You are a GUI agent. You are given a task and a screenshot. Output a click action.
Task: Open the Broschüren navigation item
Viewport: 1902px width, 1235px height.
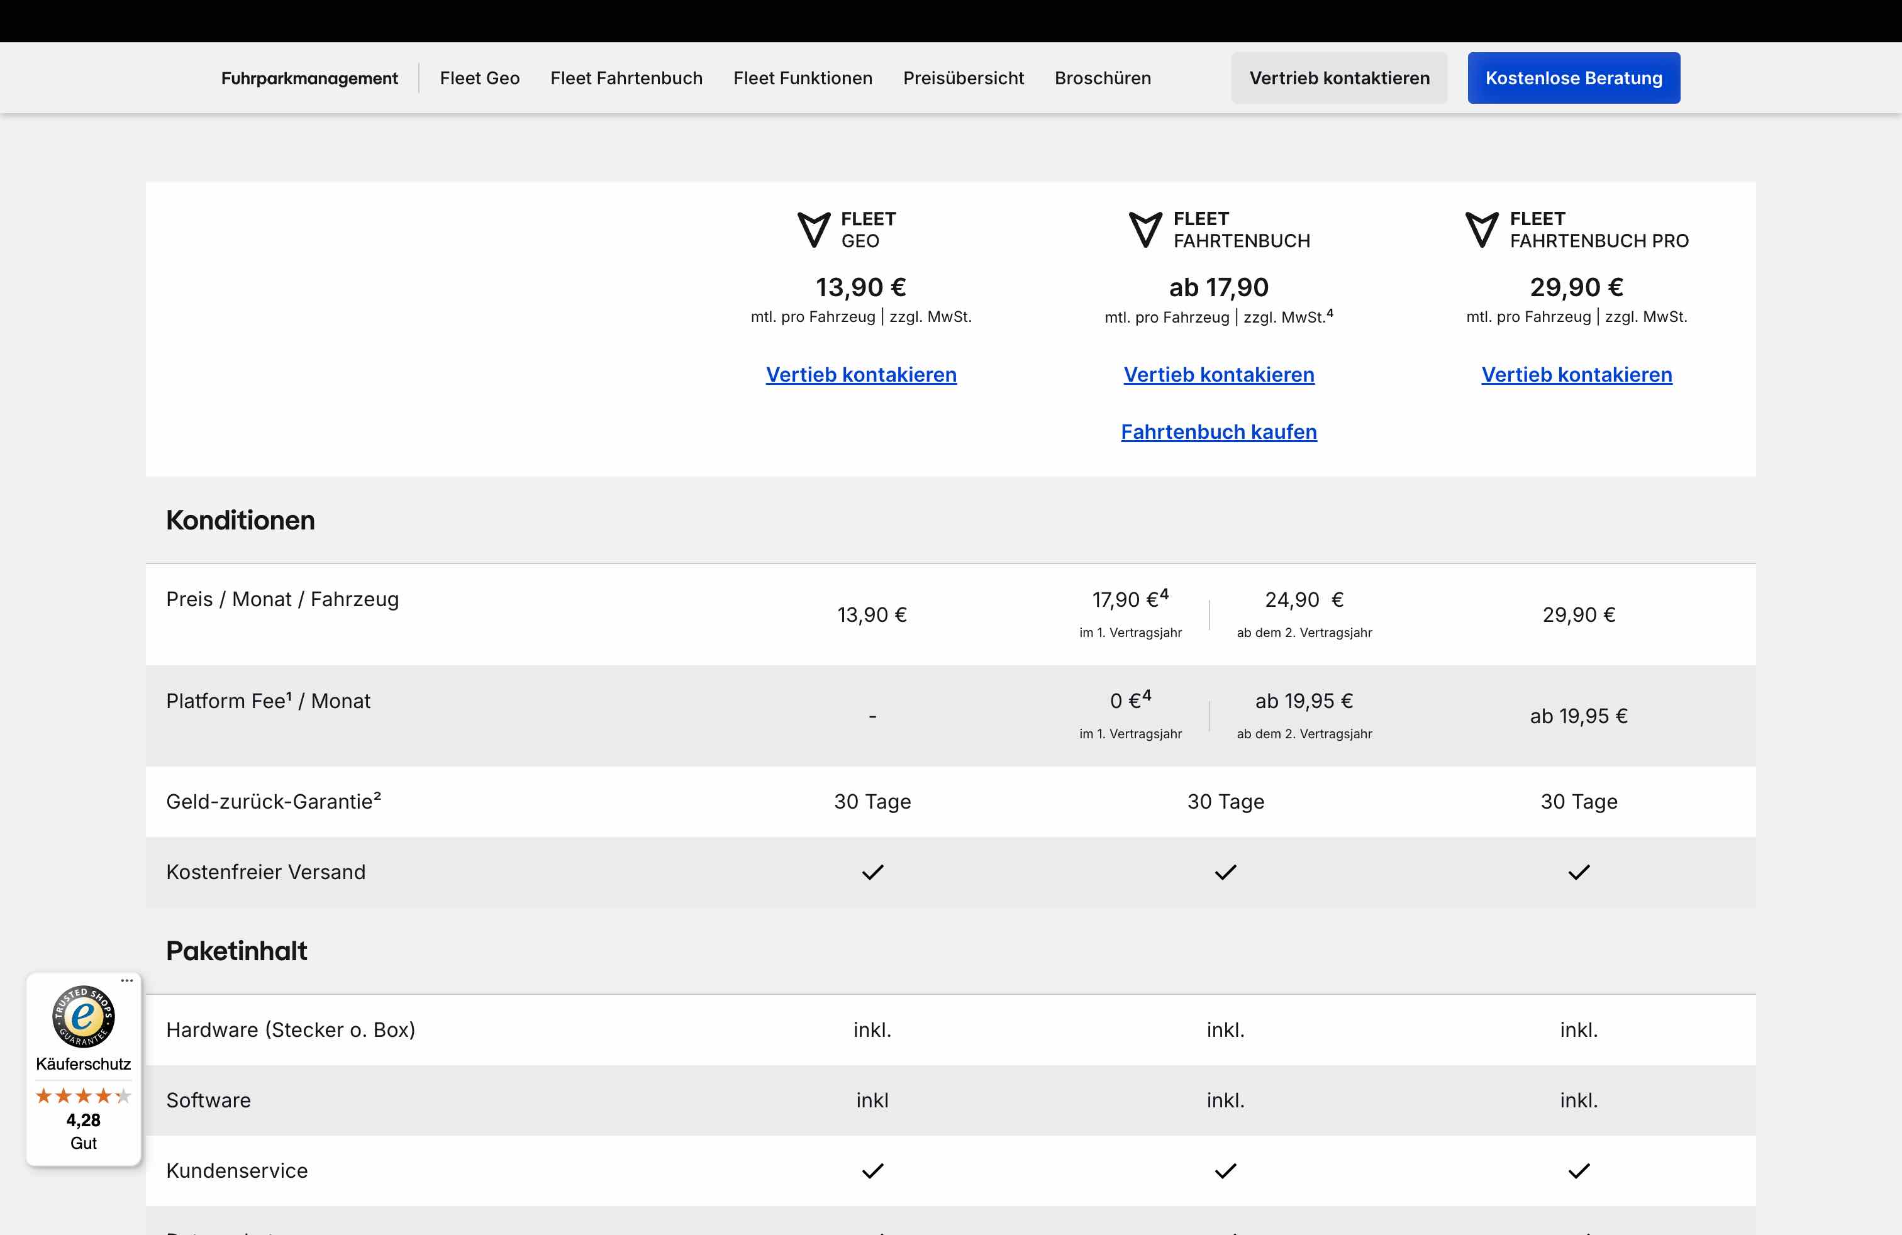point(1102,78)
